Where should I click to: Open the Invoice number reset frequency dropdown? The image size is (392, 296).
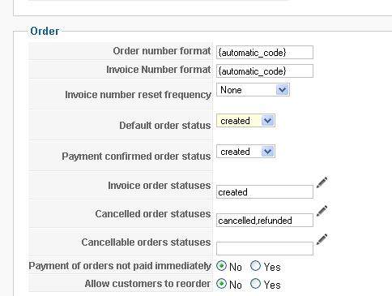pos(253,90)
